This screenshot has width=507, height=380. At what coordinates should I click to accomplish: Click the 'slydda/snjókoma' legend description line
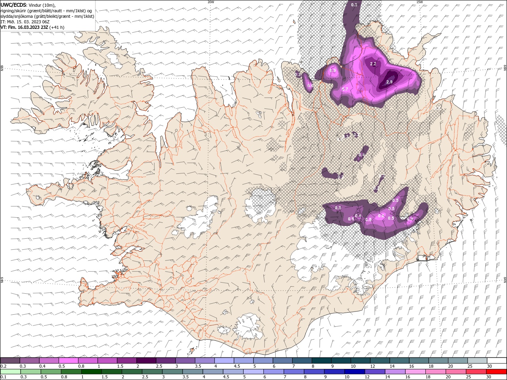[x=47, y=16]
